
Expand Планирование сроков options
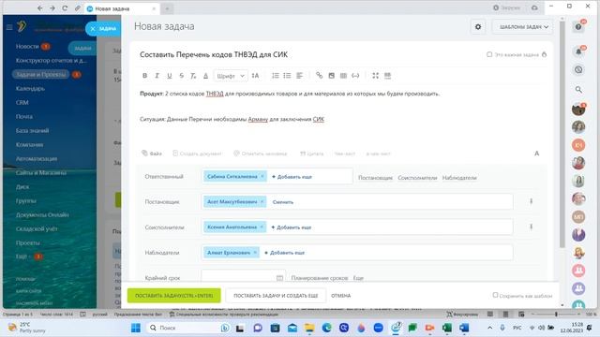click(319, 278)
